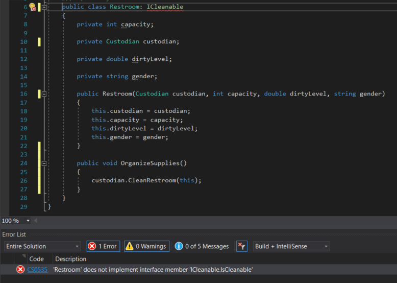
Task: Collapse the Restroom class outline region
Action: 44,7
